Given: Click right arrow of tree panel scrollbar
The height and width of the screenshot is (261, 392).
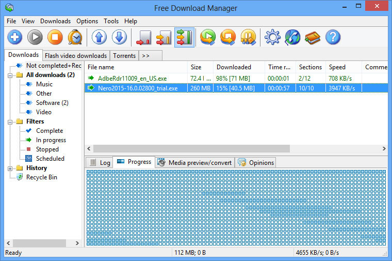Looking at the screenshot, I should click(77, 243).
